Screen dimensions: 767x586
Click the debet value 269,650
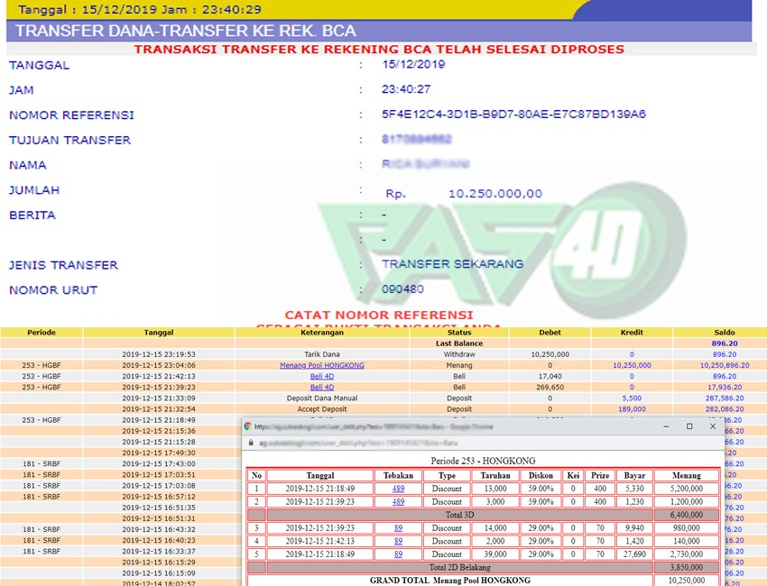tap(550, 387)
